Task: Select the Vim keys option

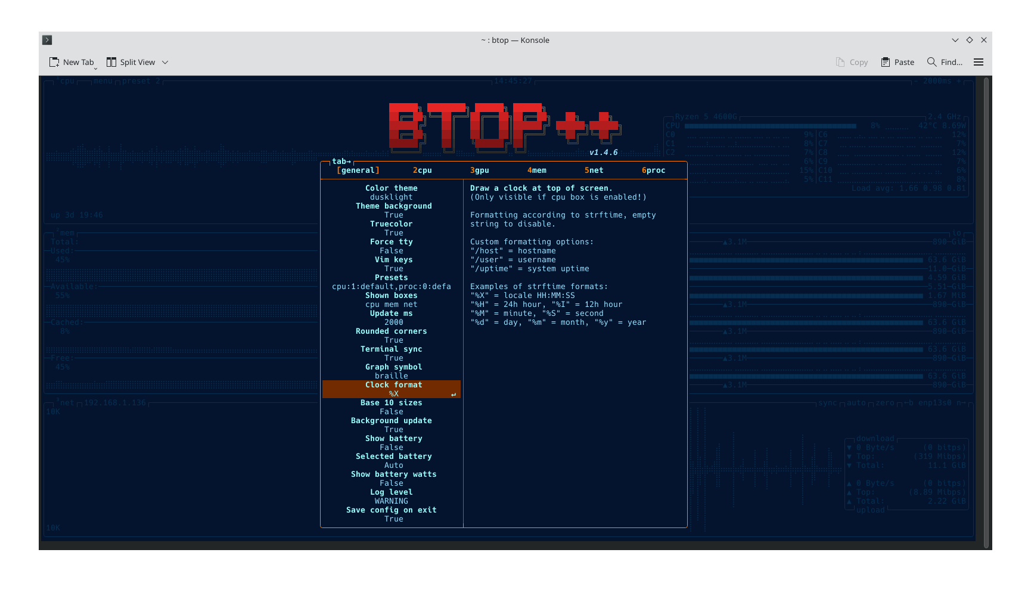Action: (x=394, y=260)
